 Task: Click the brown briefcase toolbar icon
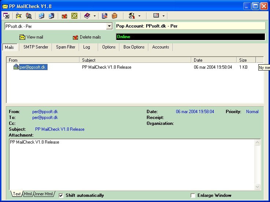click(x=114, y=16)
